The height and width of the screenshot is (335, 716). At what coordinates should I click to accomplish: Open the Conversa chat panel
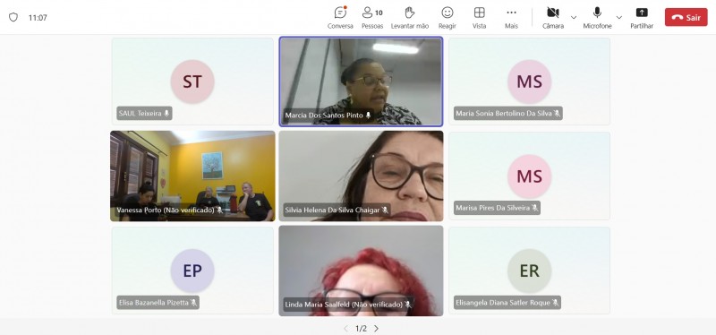coord(340,17)
